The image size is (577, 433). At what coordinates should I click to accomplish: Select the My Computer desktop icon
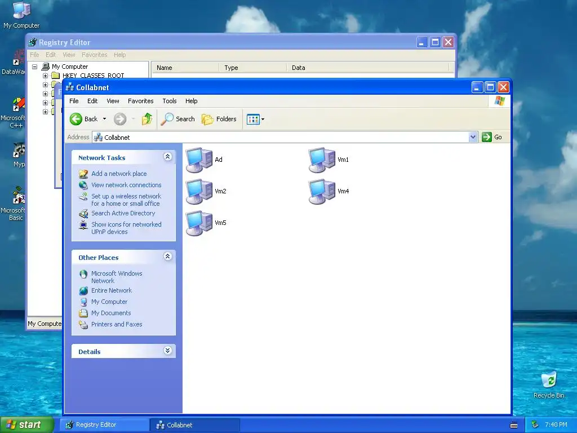pyautogui.click(x=21, y=15)
